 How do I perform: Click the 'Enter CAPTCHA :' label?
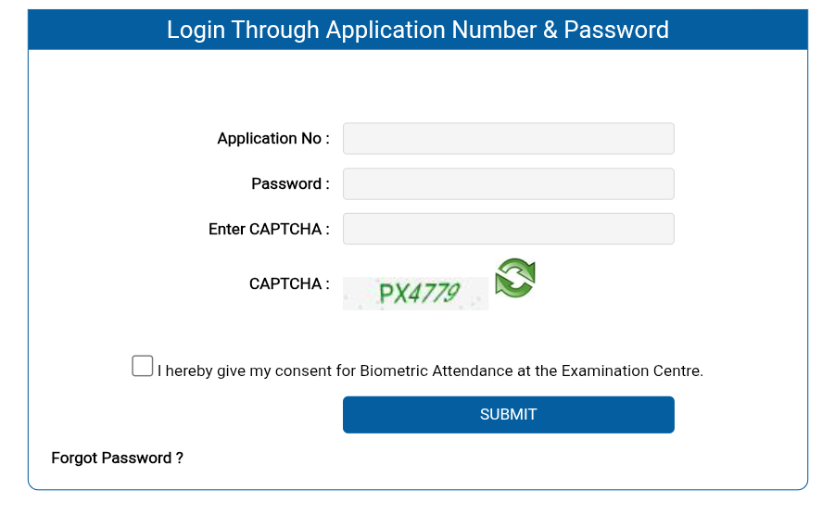pyautogui.click(x=269, y=230)
